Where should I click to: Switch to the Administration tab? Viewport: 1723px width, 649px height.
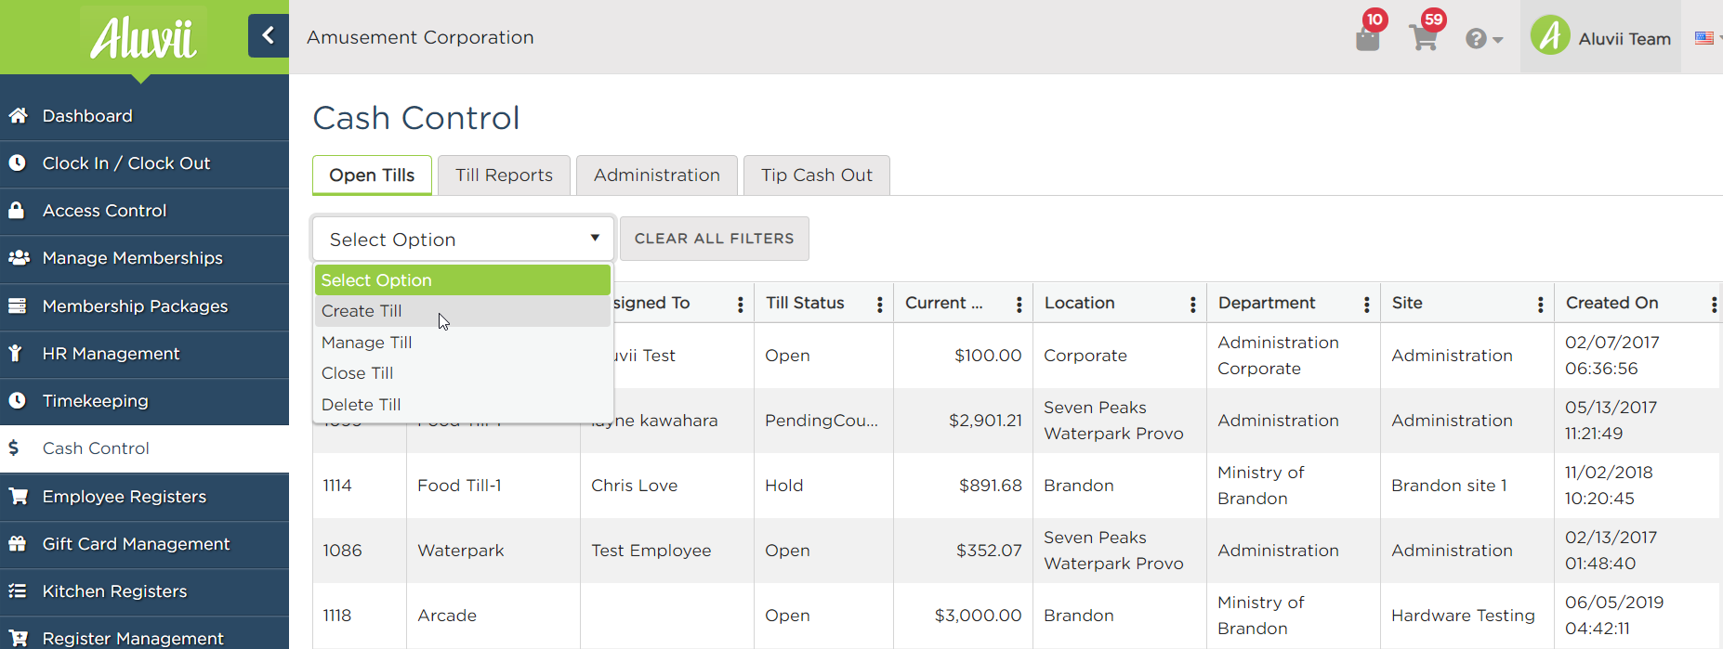tap(657, 175)
